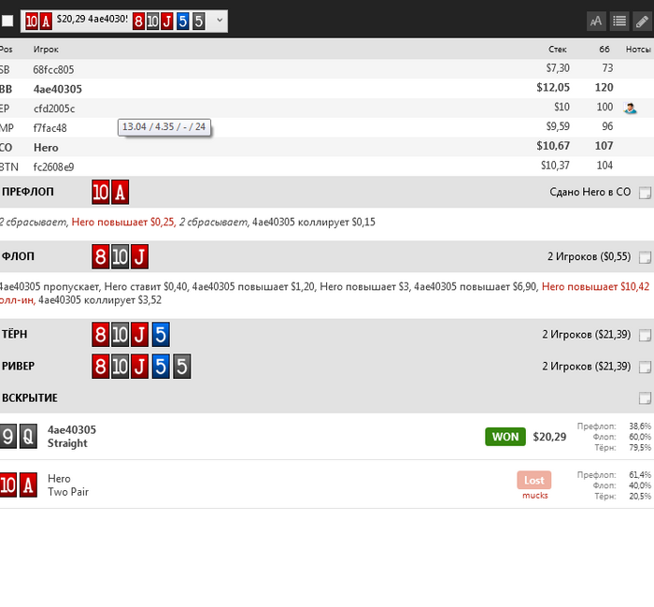Click the Игрок column header
This screenshot has width=654, height=607.
pos(46,50)
